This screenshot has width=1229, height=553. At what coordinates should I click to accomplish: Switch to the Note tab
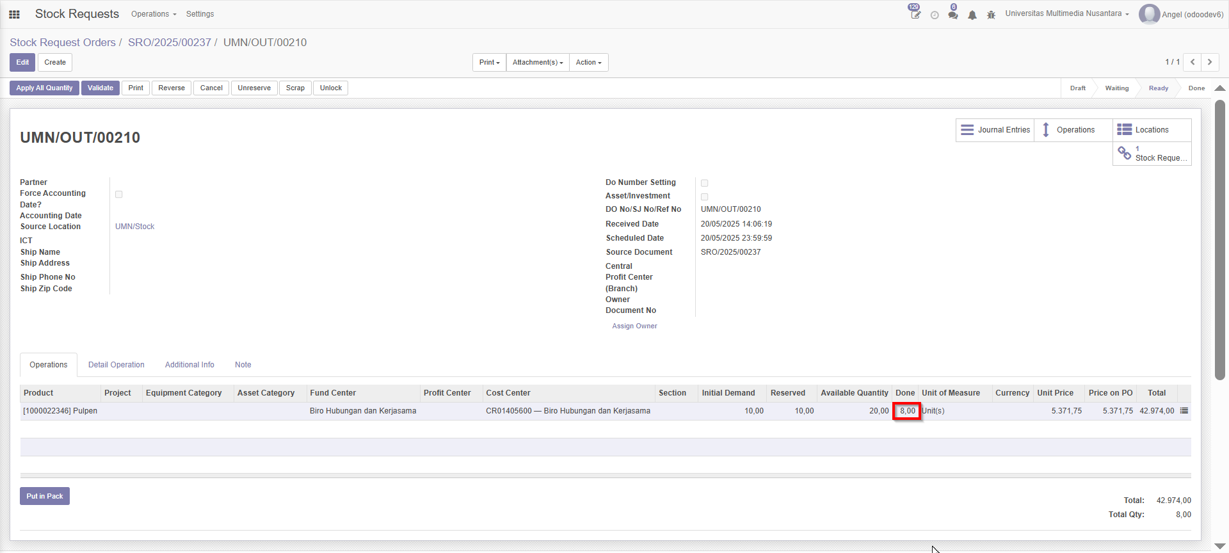[x=243, y=365]
